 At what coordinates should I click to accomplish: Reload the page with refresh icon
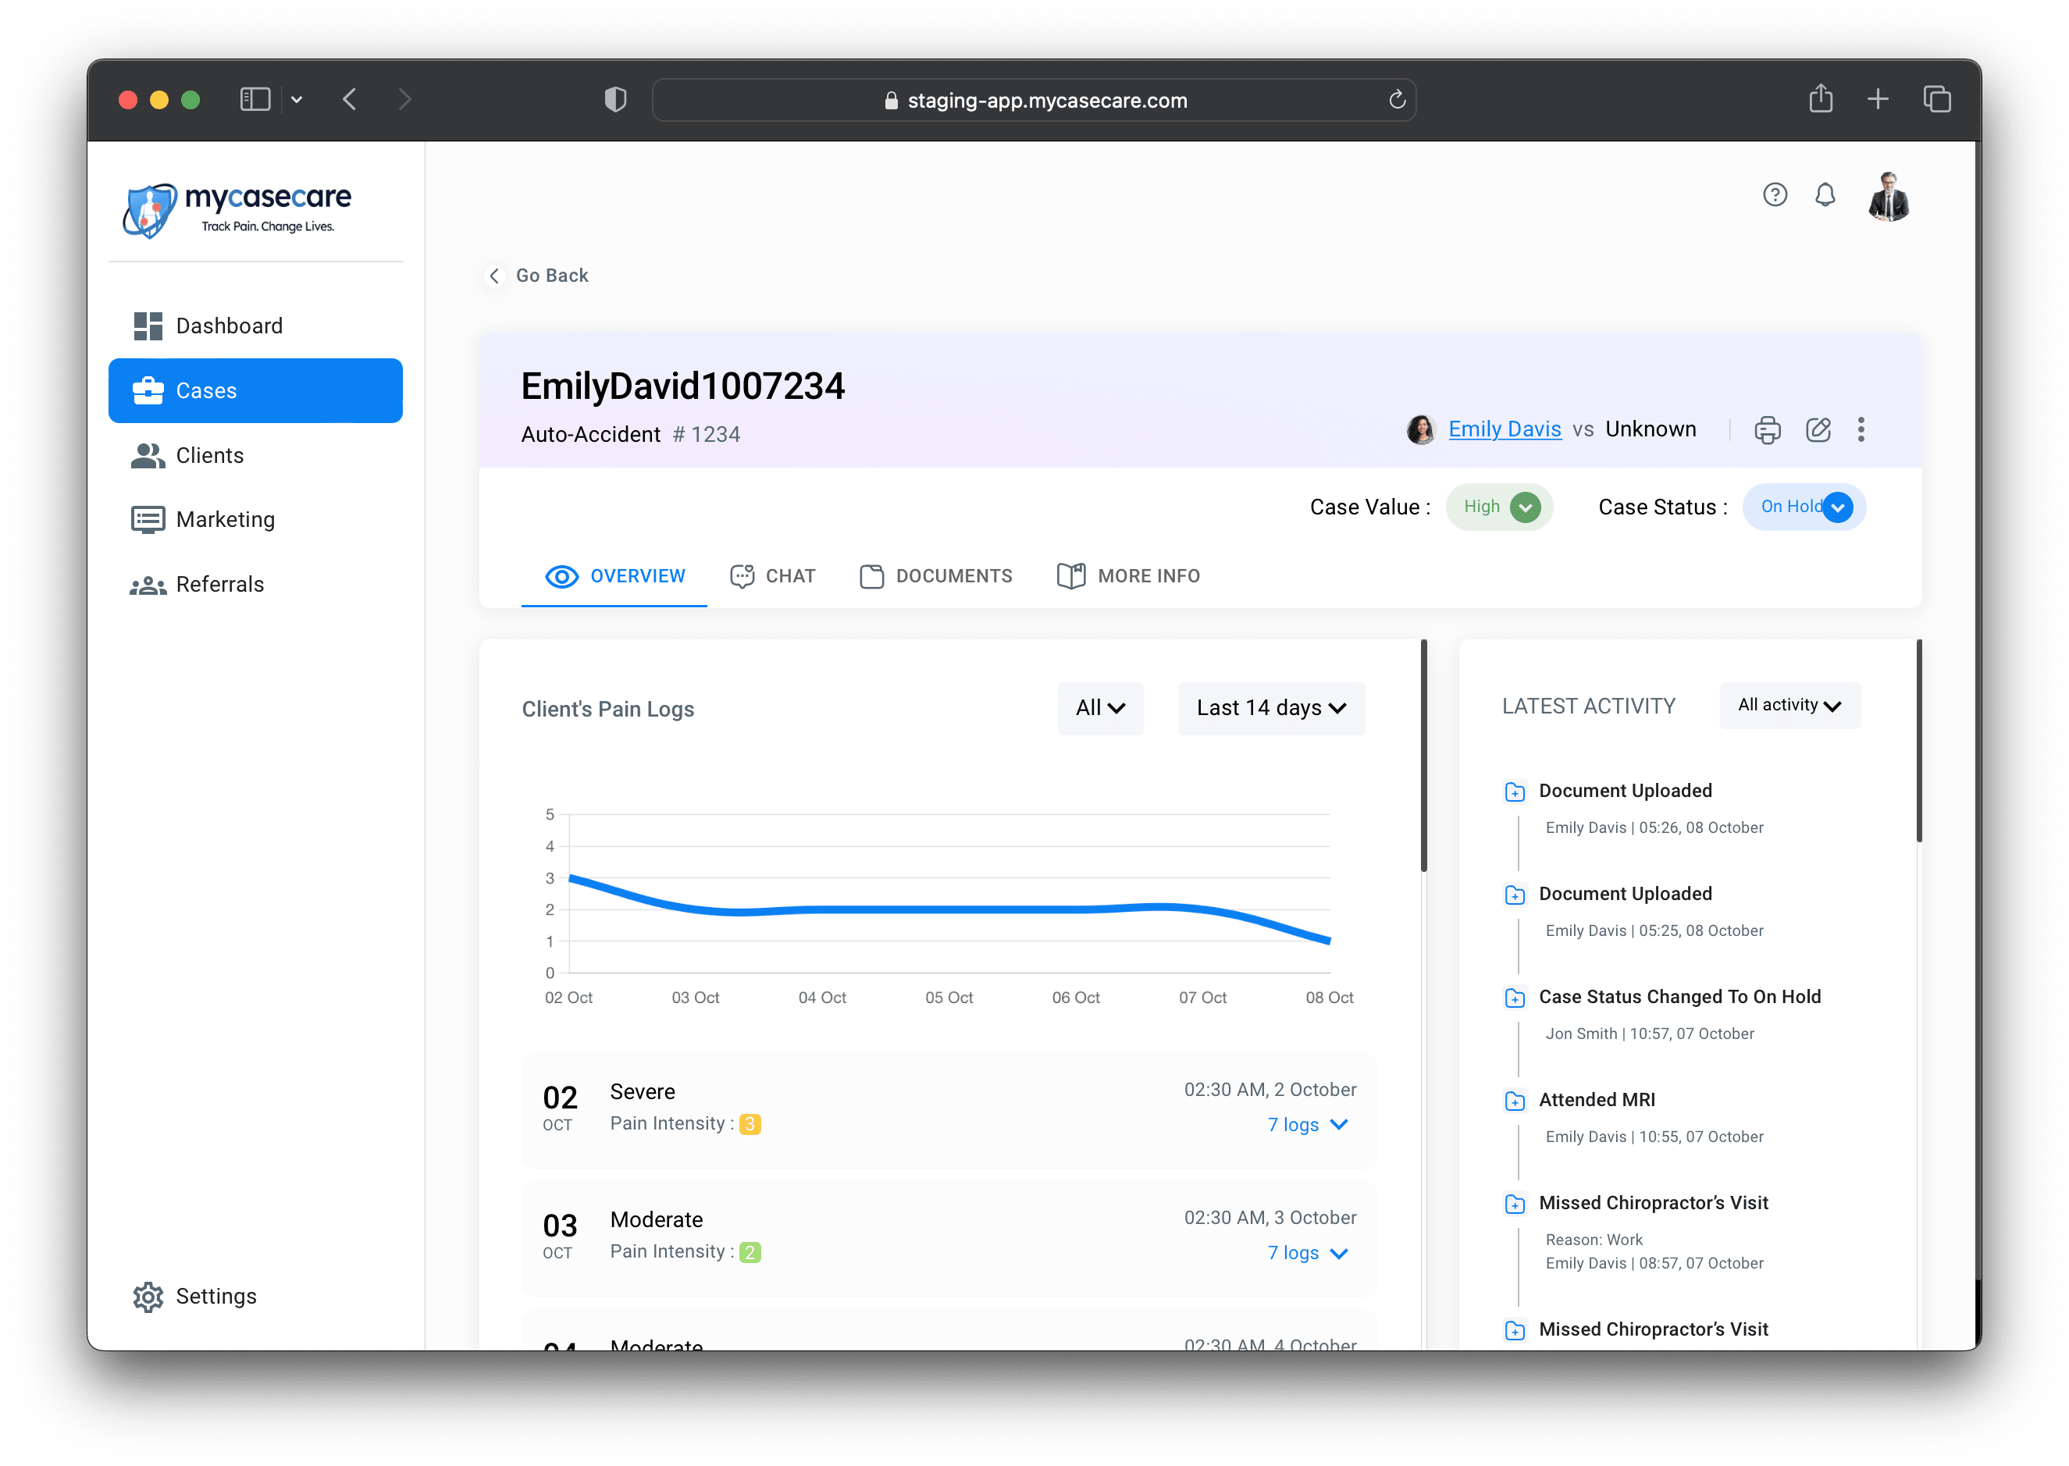pyautogui.click(x=1397, y=100)
